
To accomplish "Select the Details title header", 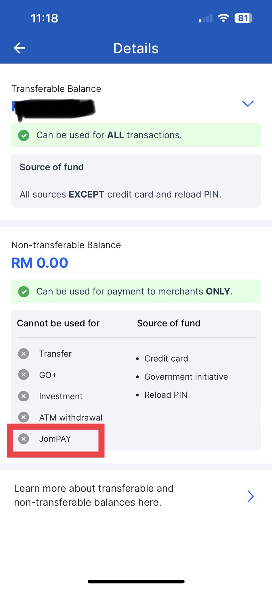I will (x=136, y=48).
